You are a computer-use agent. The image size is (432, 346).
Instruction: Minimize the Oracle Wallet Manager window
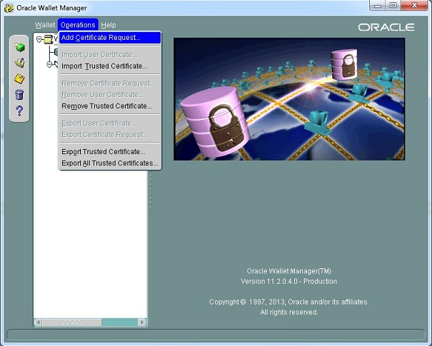click(378, 6)
